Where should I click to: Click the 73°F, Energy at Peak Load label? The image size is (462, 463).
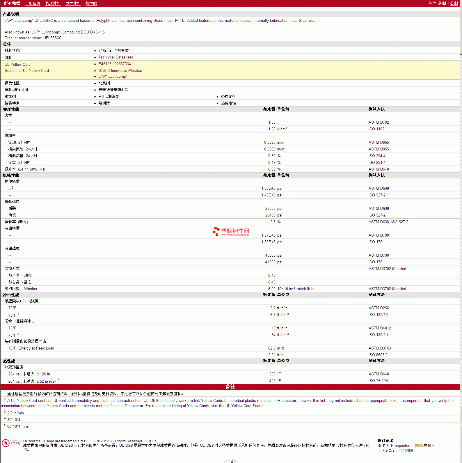(x=31, y=348)
